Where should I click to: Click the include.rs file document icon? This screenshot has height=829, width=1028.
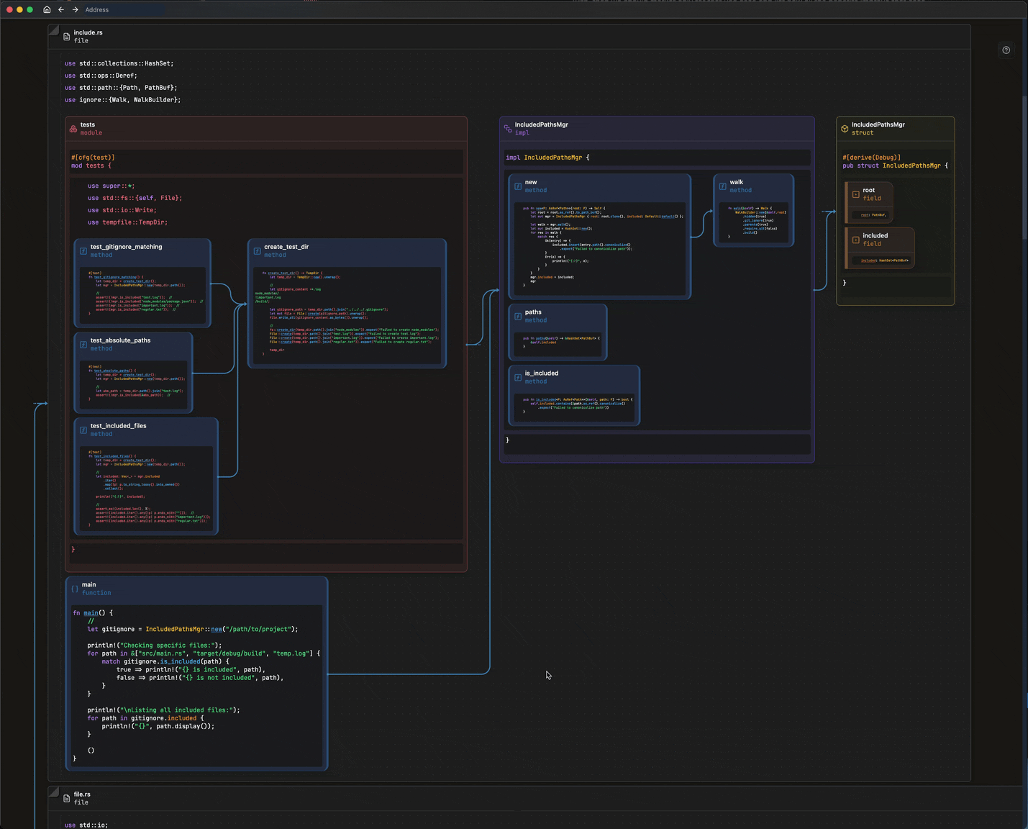coord(67,37)
